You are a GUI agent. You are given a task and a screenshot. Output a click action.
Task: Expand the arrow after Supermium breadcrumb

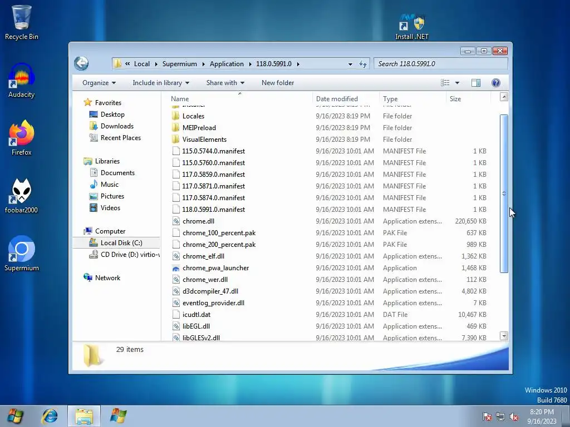point(203,64)
